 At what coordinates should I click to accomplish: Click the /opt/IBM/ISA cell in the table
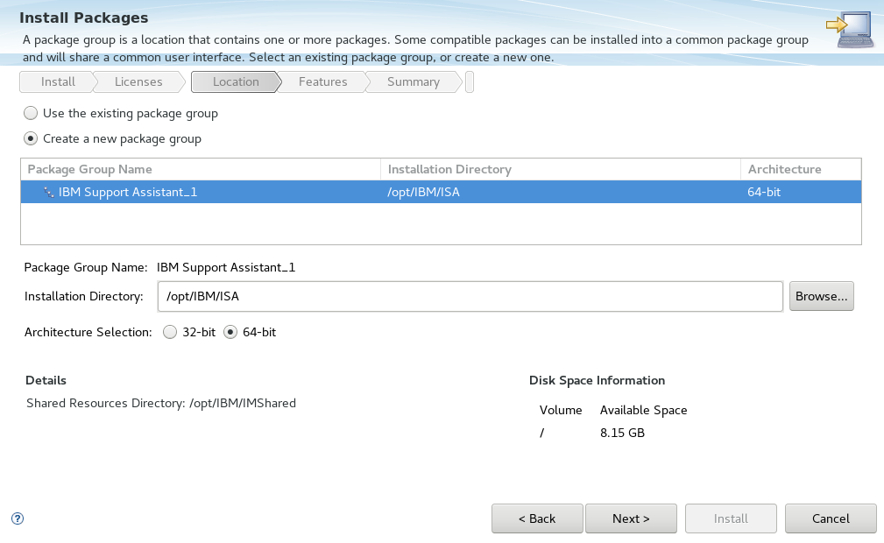click(423, 193)
